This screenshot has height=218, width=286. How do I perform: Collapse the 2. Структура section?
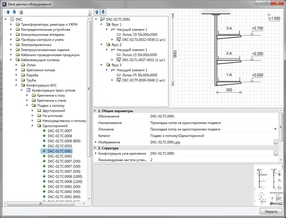coord(95,148)
